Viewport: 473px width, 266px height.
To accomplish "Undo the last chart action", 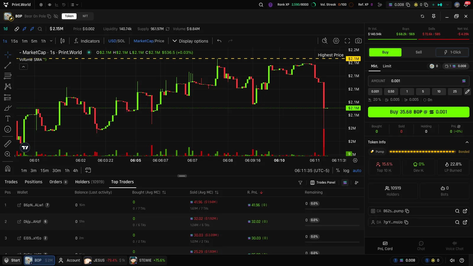I will (x=219, y=41).
